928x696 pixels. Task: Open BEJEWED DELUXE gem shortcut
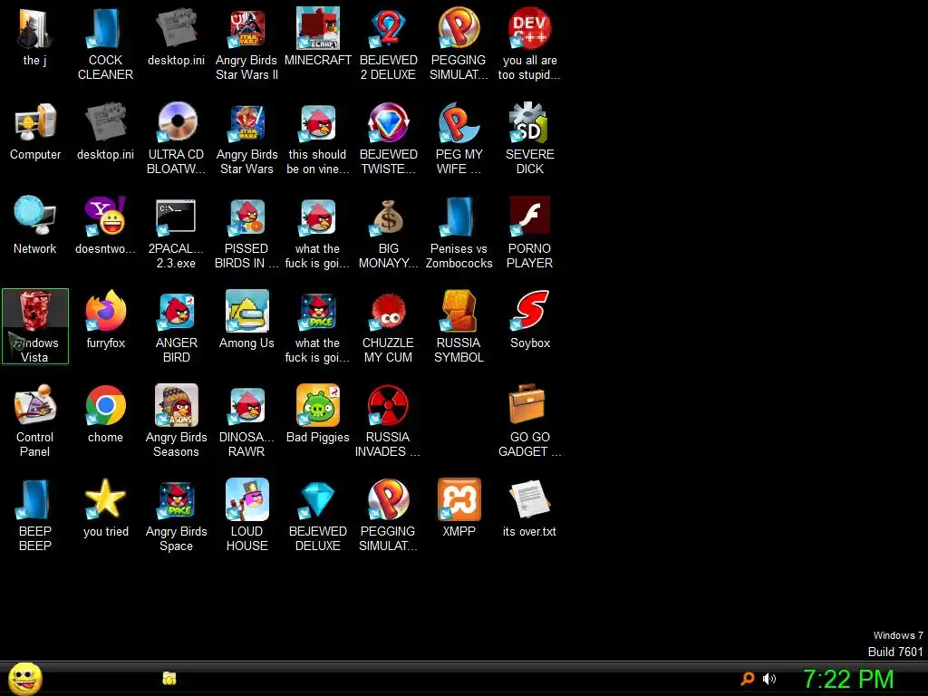coord(318,515)
